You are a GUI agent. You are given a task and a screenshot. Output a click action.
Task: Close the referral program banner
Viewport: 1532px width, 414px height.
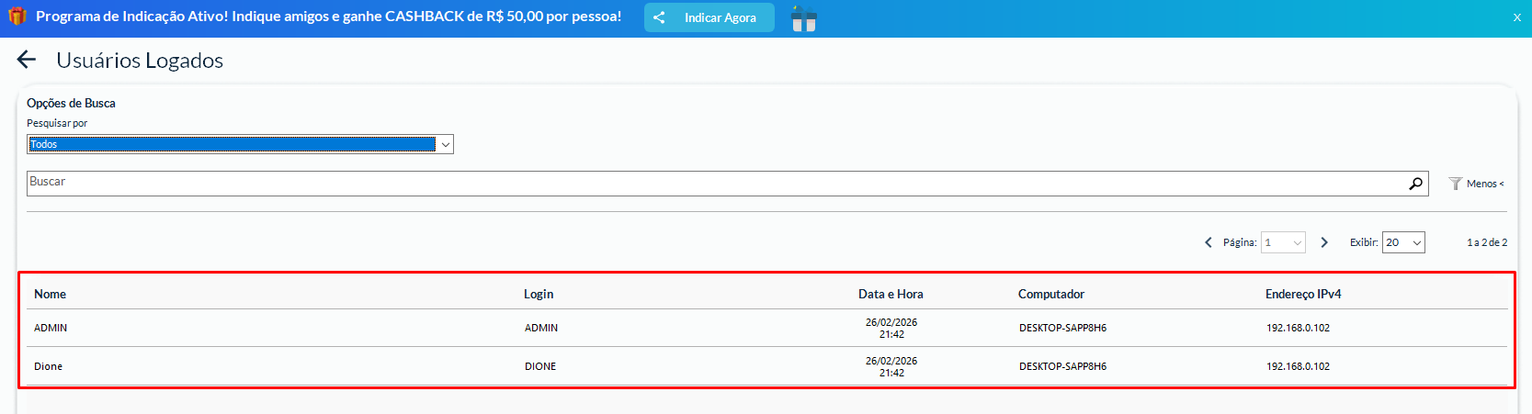[1516, 17]
